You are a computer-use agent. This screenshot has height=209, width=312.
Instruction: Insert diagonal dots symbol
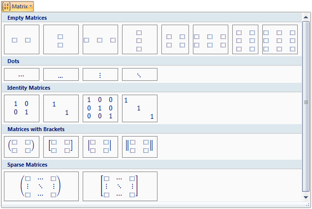(140, 74)
